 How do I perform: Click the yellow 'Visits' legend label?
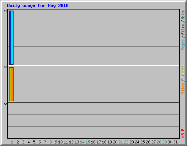183,72
